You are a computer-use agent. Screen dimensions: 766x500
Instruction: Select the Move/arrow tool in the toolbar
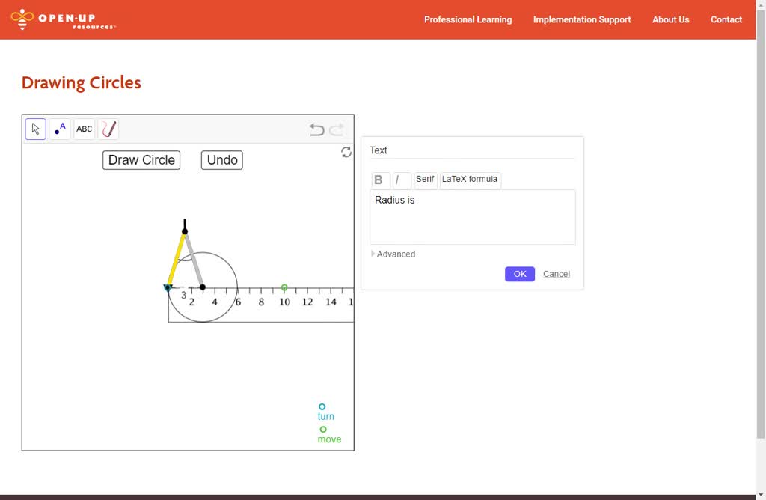coord(35,129)
